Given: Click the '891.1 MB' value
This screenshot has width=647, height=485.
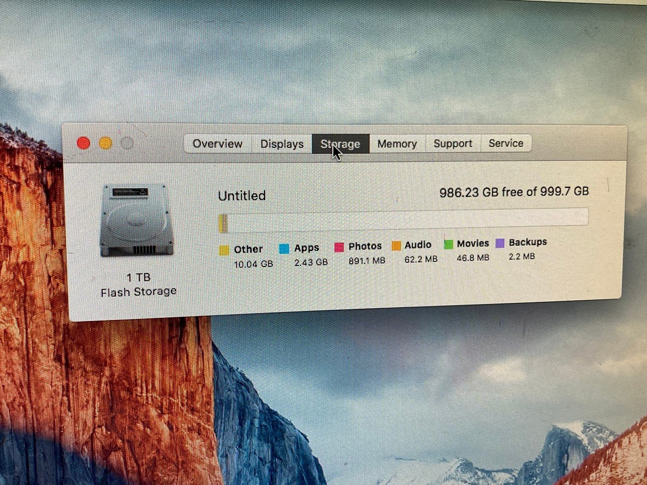Looking at the screenshot, I should [x=366, y=261].
